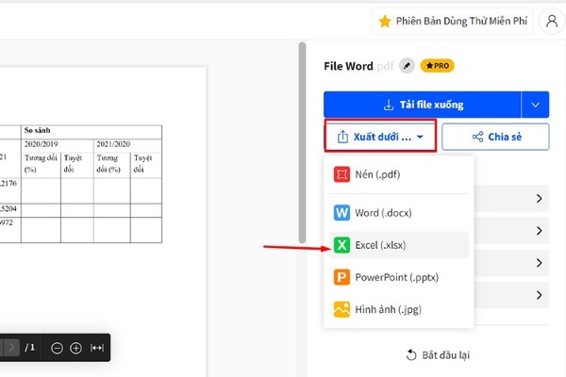Expand the chevron row beside PowerPoint option

tap(539, 295)
